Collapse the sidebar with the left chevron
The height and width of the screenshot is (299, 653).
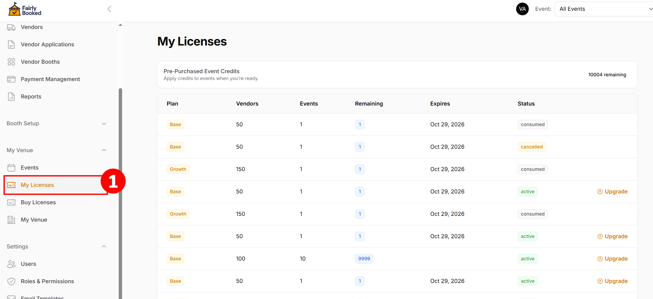[x=109, y=9]
